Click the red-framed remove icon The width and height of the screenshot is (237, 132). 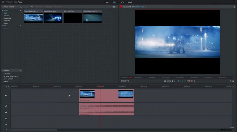pos(188,81)
